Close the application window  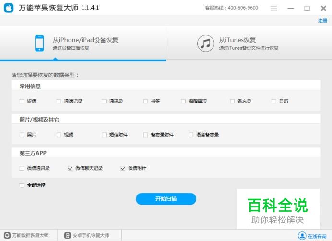pos(323,8)
